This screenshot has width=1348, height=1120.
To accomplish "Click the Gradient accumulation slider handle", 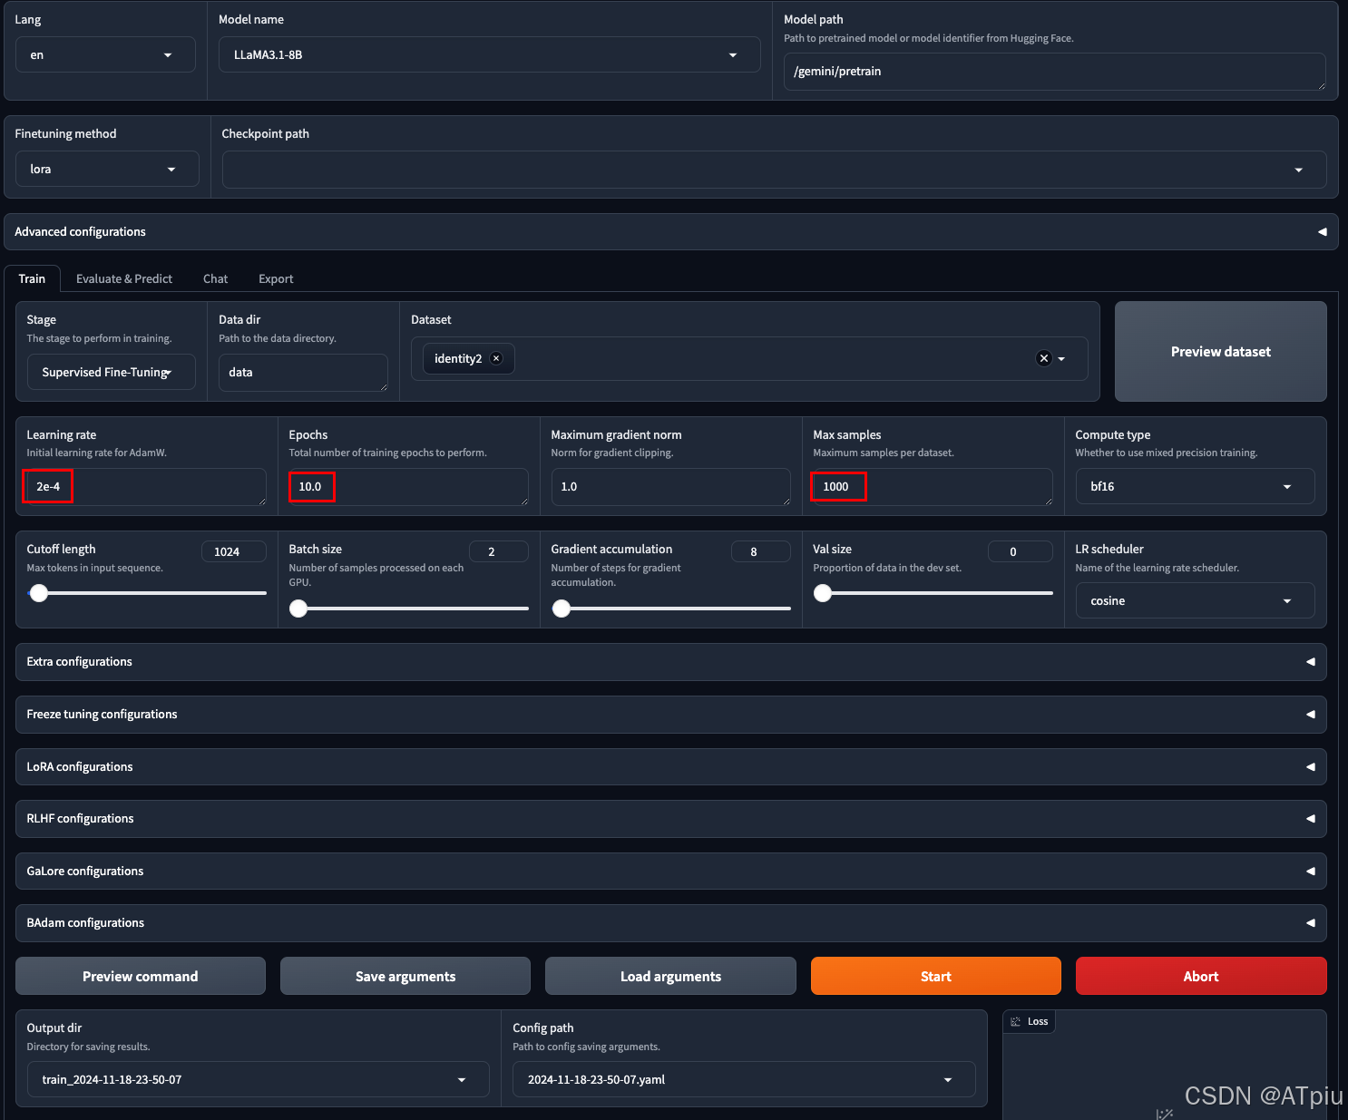I will pos(562,609).
